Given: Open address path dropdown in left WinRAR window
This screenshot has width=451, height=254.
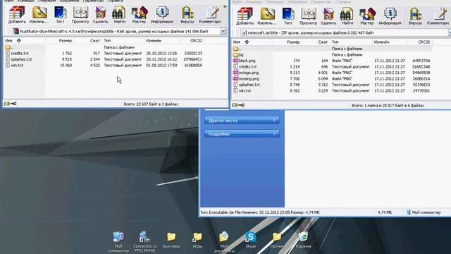Looking at the screenshot, I should pyautogui.click(x=223, y=31).
